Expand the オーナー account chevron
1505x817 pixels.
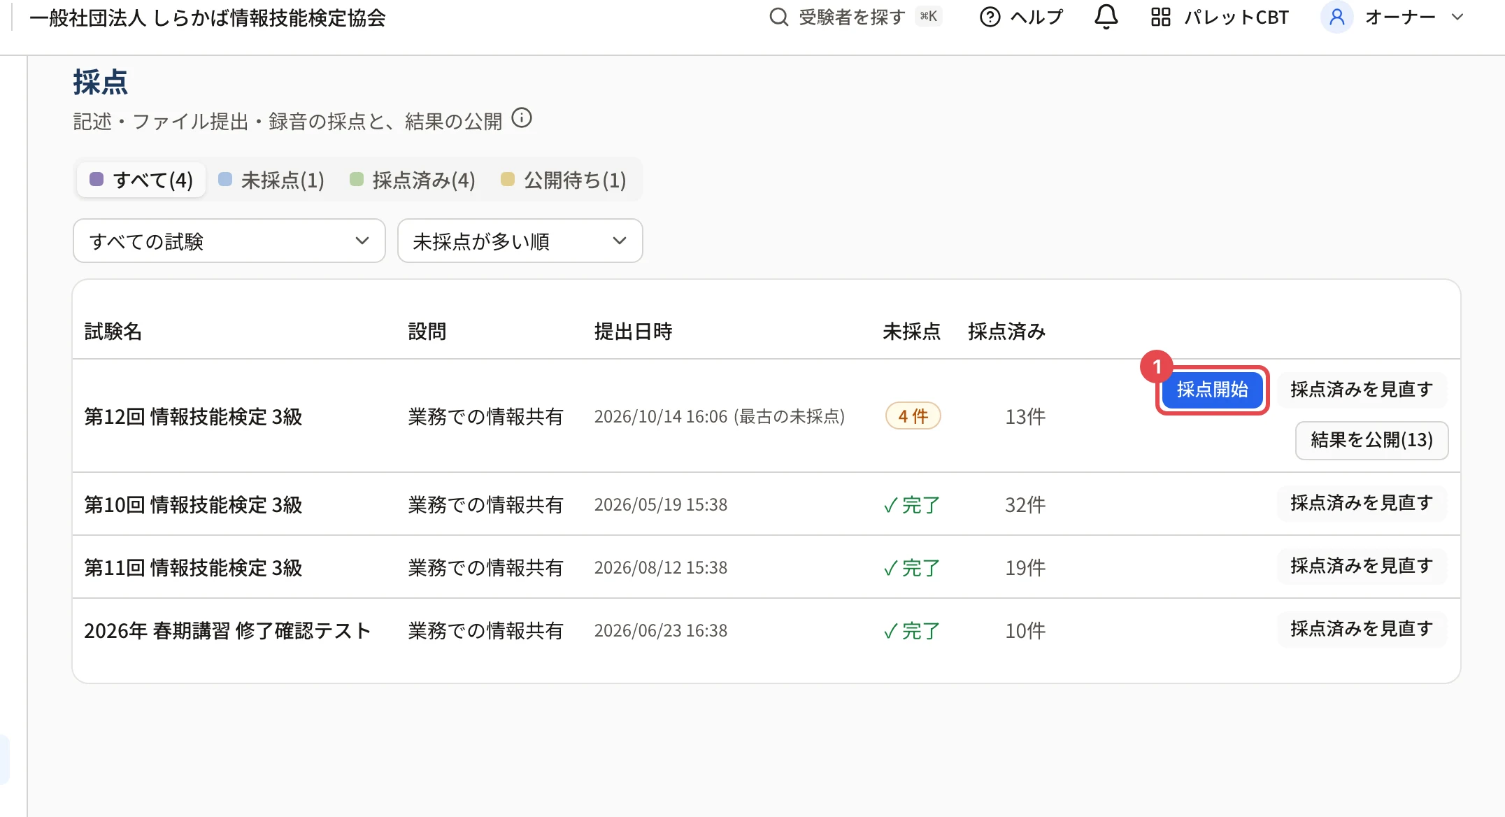[1457, 17]
